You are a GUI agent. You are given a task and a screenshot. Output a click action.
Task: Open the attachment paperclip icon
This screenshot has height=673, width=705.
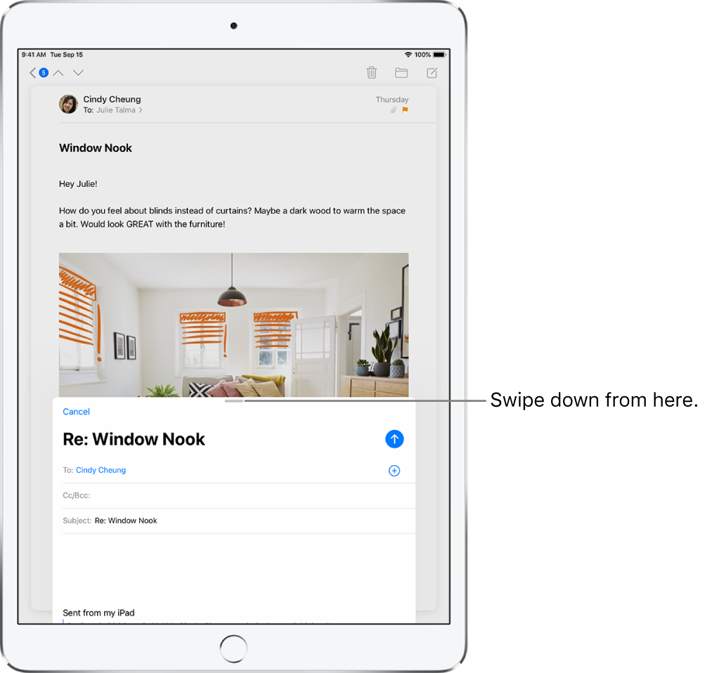(394, 110)
